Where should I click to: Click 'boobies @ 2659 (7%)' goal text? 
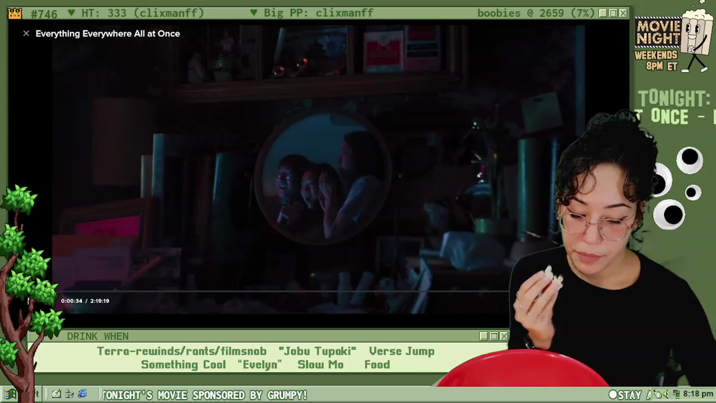coord(536,13)
